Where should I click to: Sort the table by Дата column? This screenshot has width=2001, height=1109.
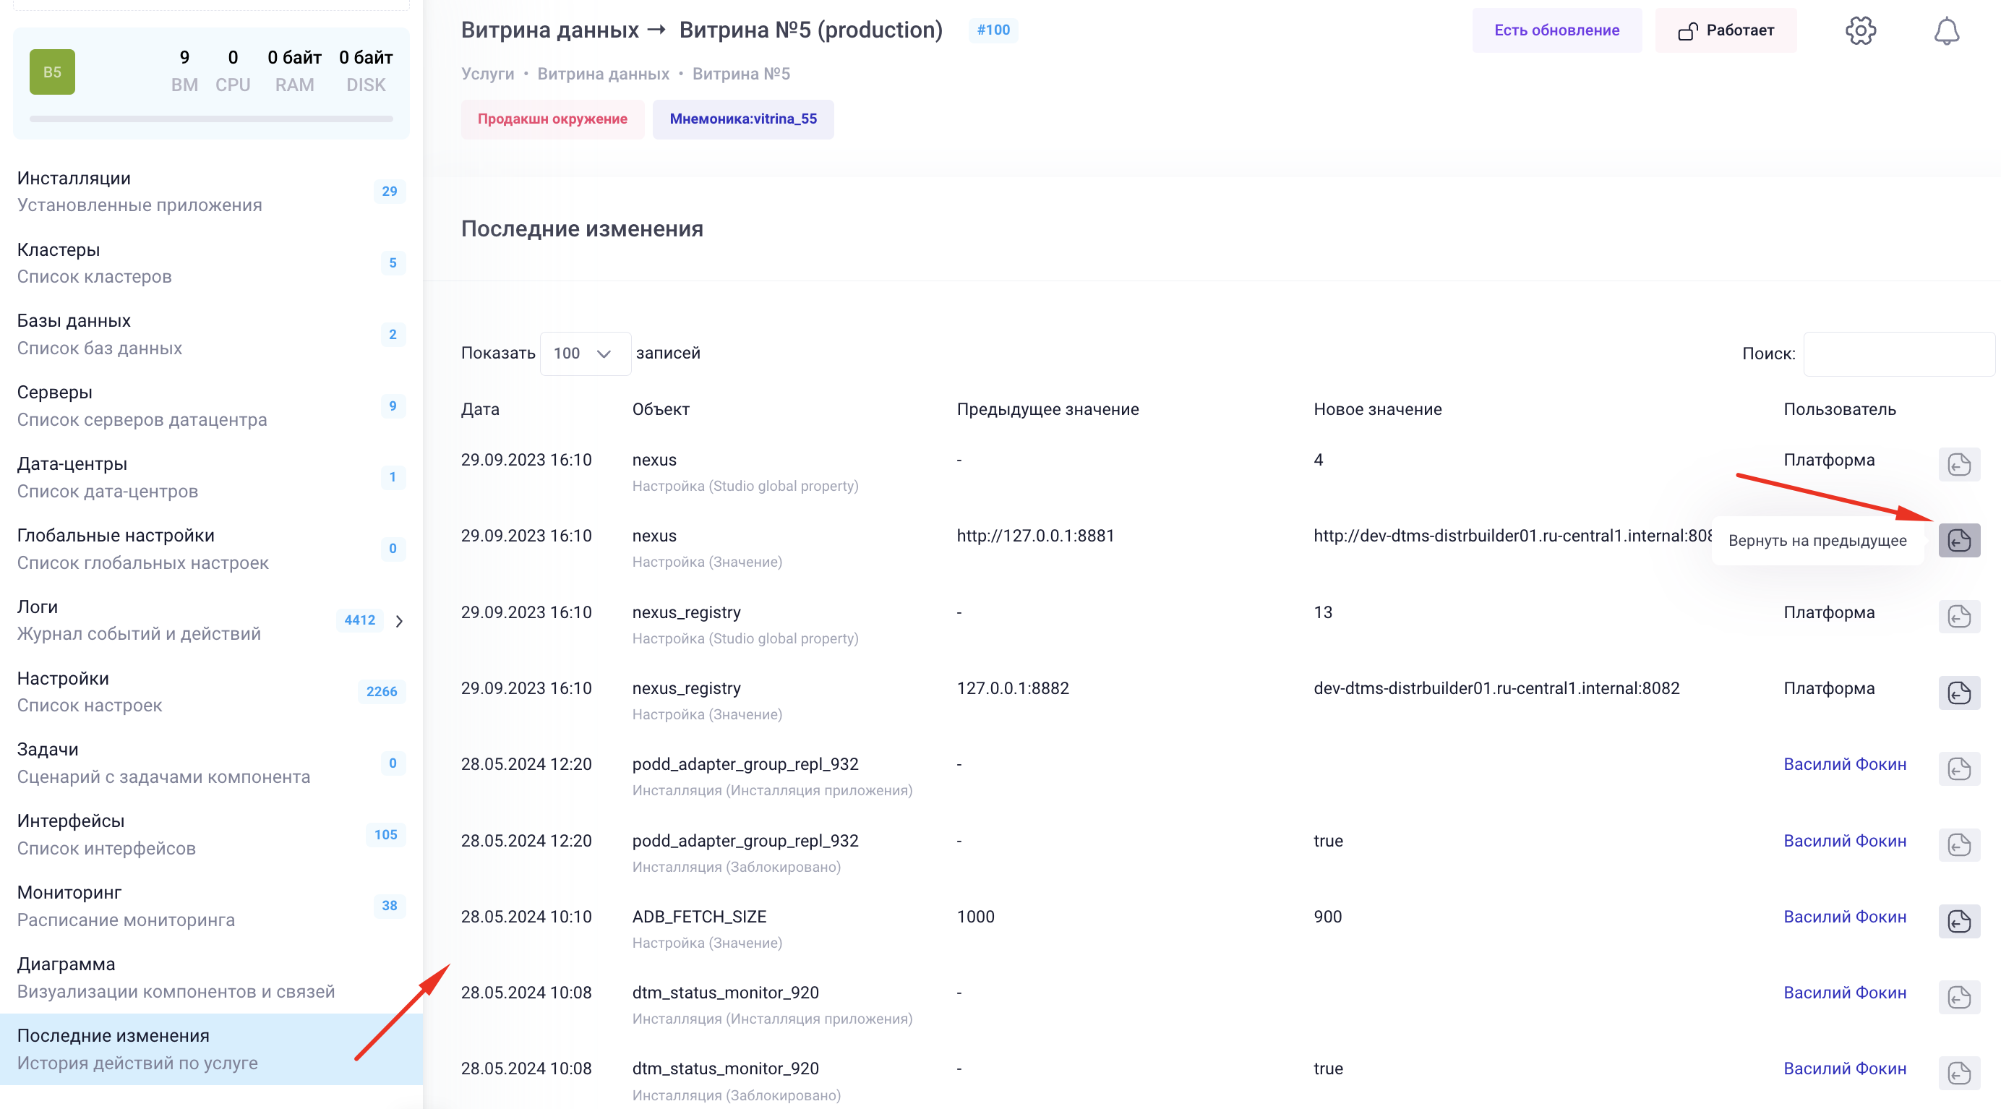point(480,409)
